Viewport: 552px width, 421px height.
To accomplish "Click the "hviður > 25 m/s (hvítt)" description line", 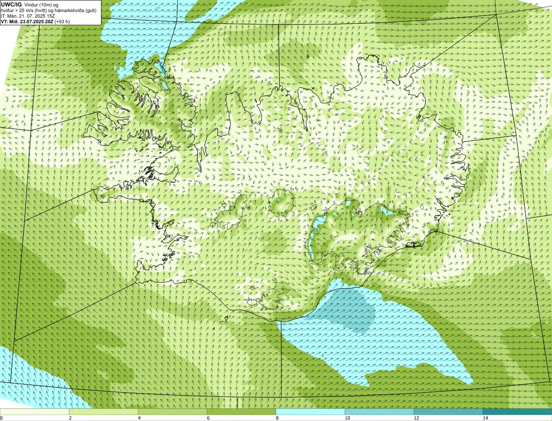I will tap(49, 10).
